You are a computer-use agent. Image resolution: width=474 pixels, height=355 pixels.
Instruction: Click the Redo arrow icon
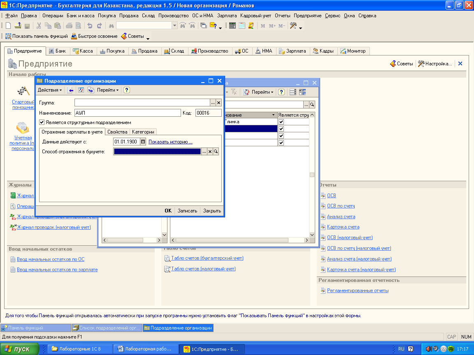(99, 26)
